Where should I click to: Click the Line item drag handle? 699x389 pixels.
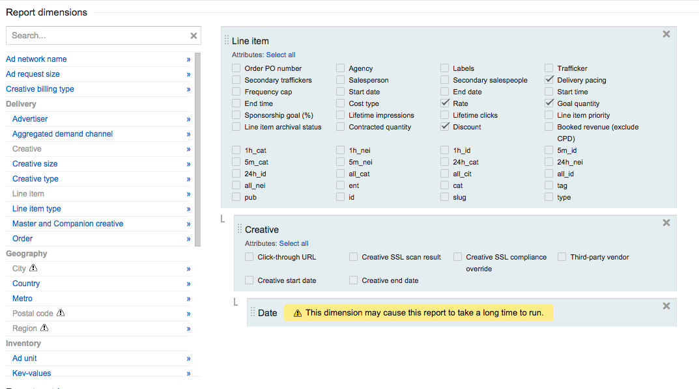pos(227,41)
